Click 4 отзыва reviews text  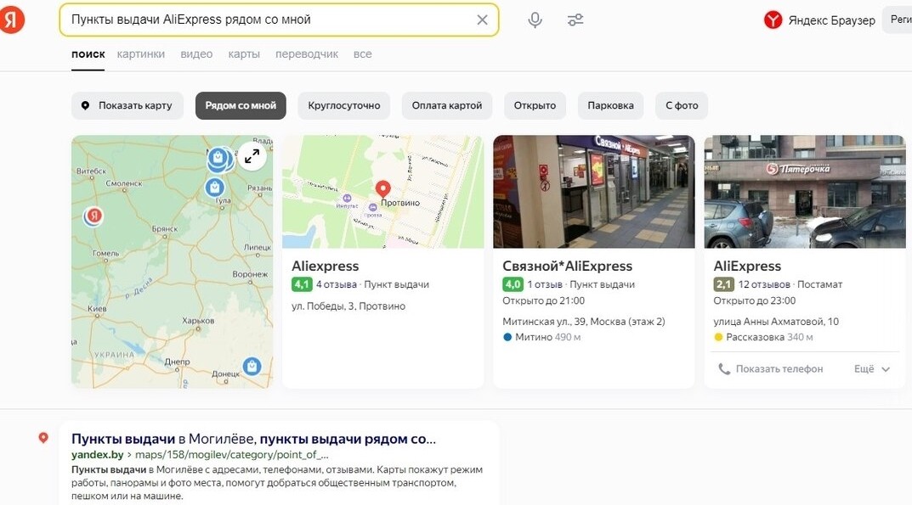[337, 284]
